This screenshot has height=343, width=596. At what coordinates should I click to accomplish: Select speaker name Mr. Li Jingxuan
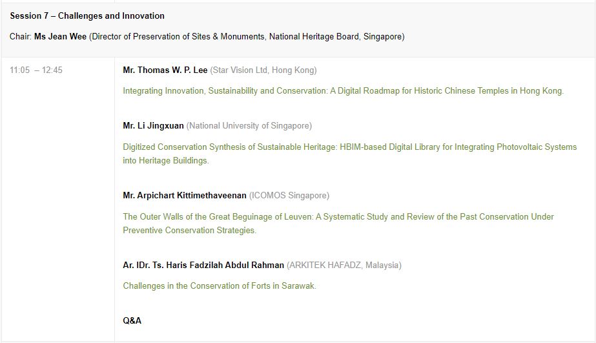153,126
